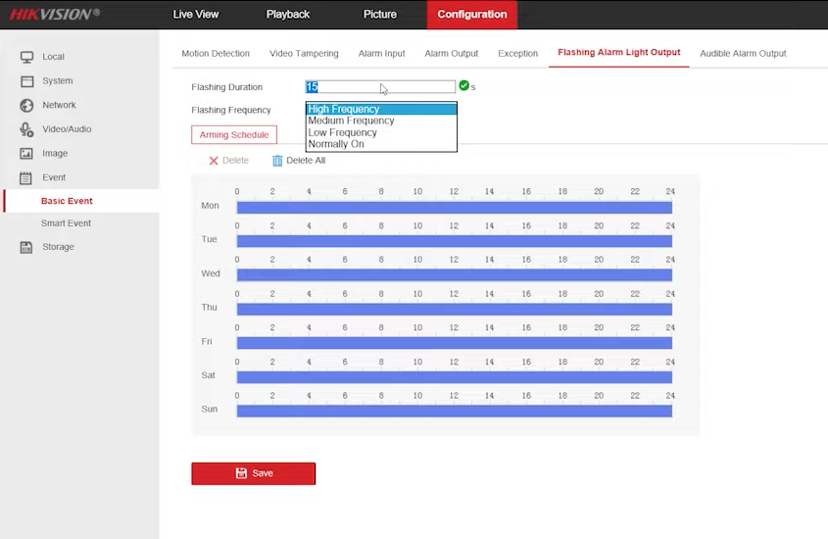The image size is (828, 539).
Task: Click the red X Delete icon
Action: 214,161
